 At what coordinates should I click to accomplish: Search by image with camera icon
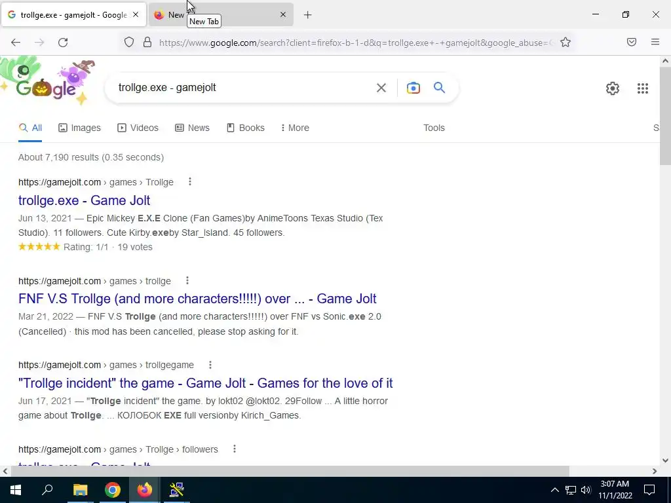pos(413,88)
